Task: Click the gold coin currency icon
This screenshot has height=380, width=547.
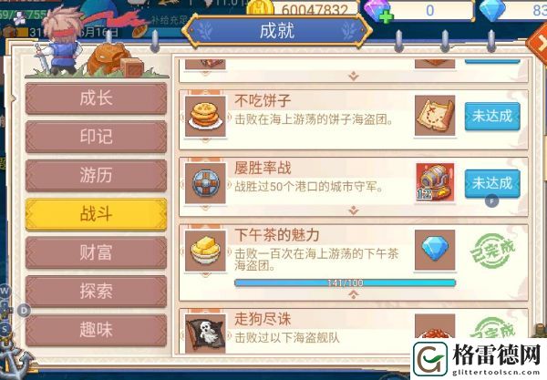Action: click(260, 7)
